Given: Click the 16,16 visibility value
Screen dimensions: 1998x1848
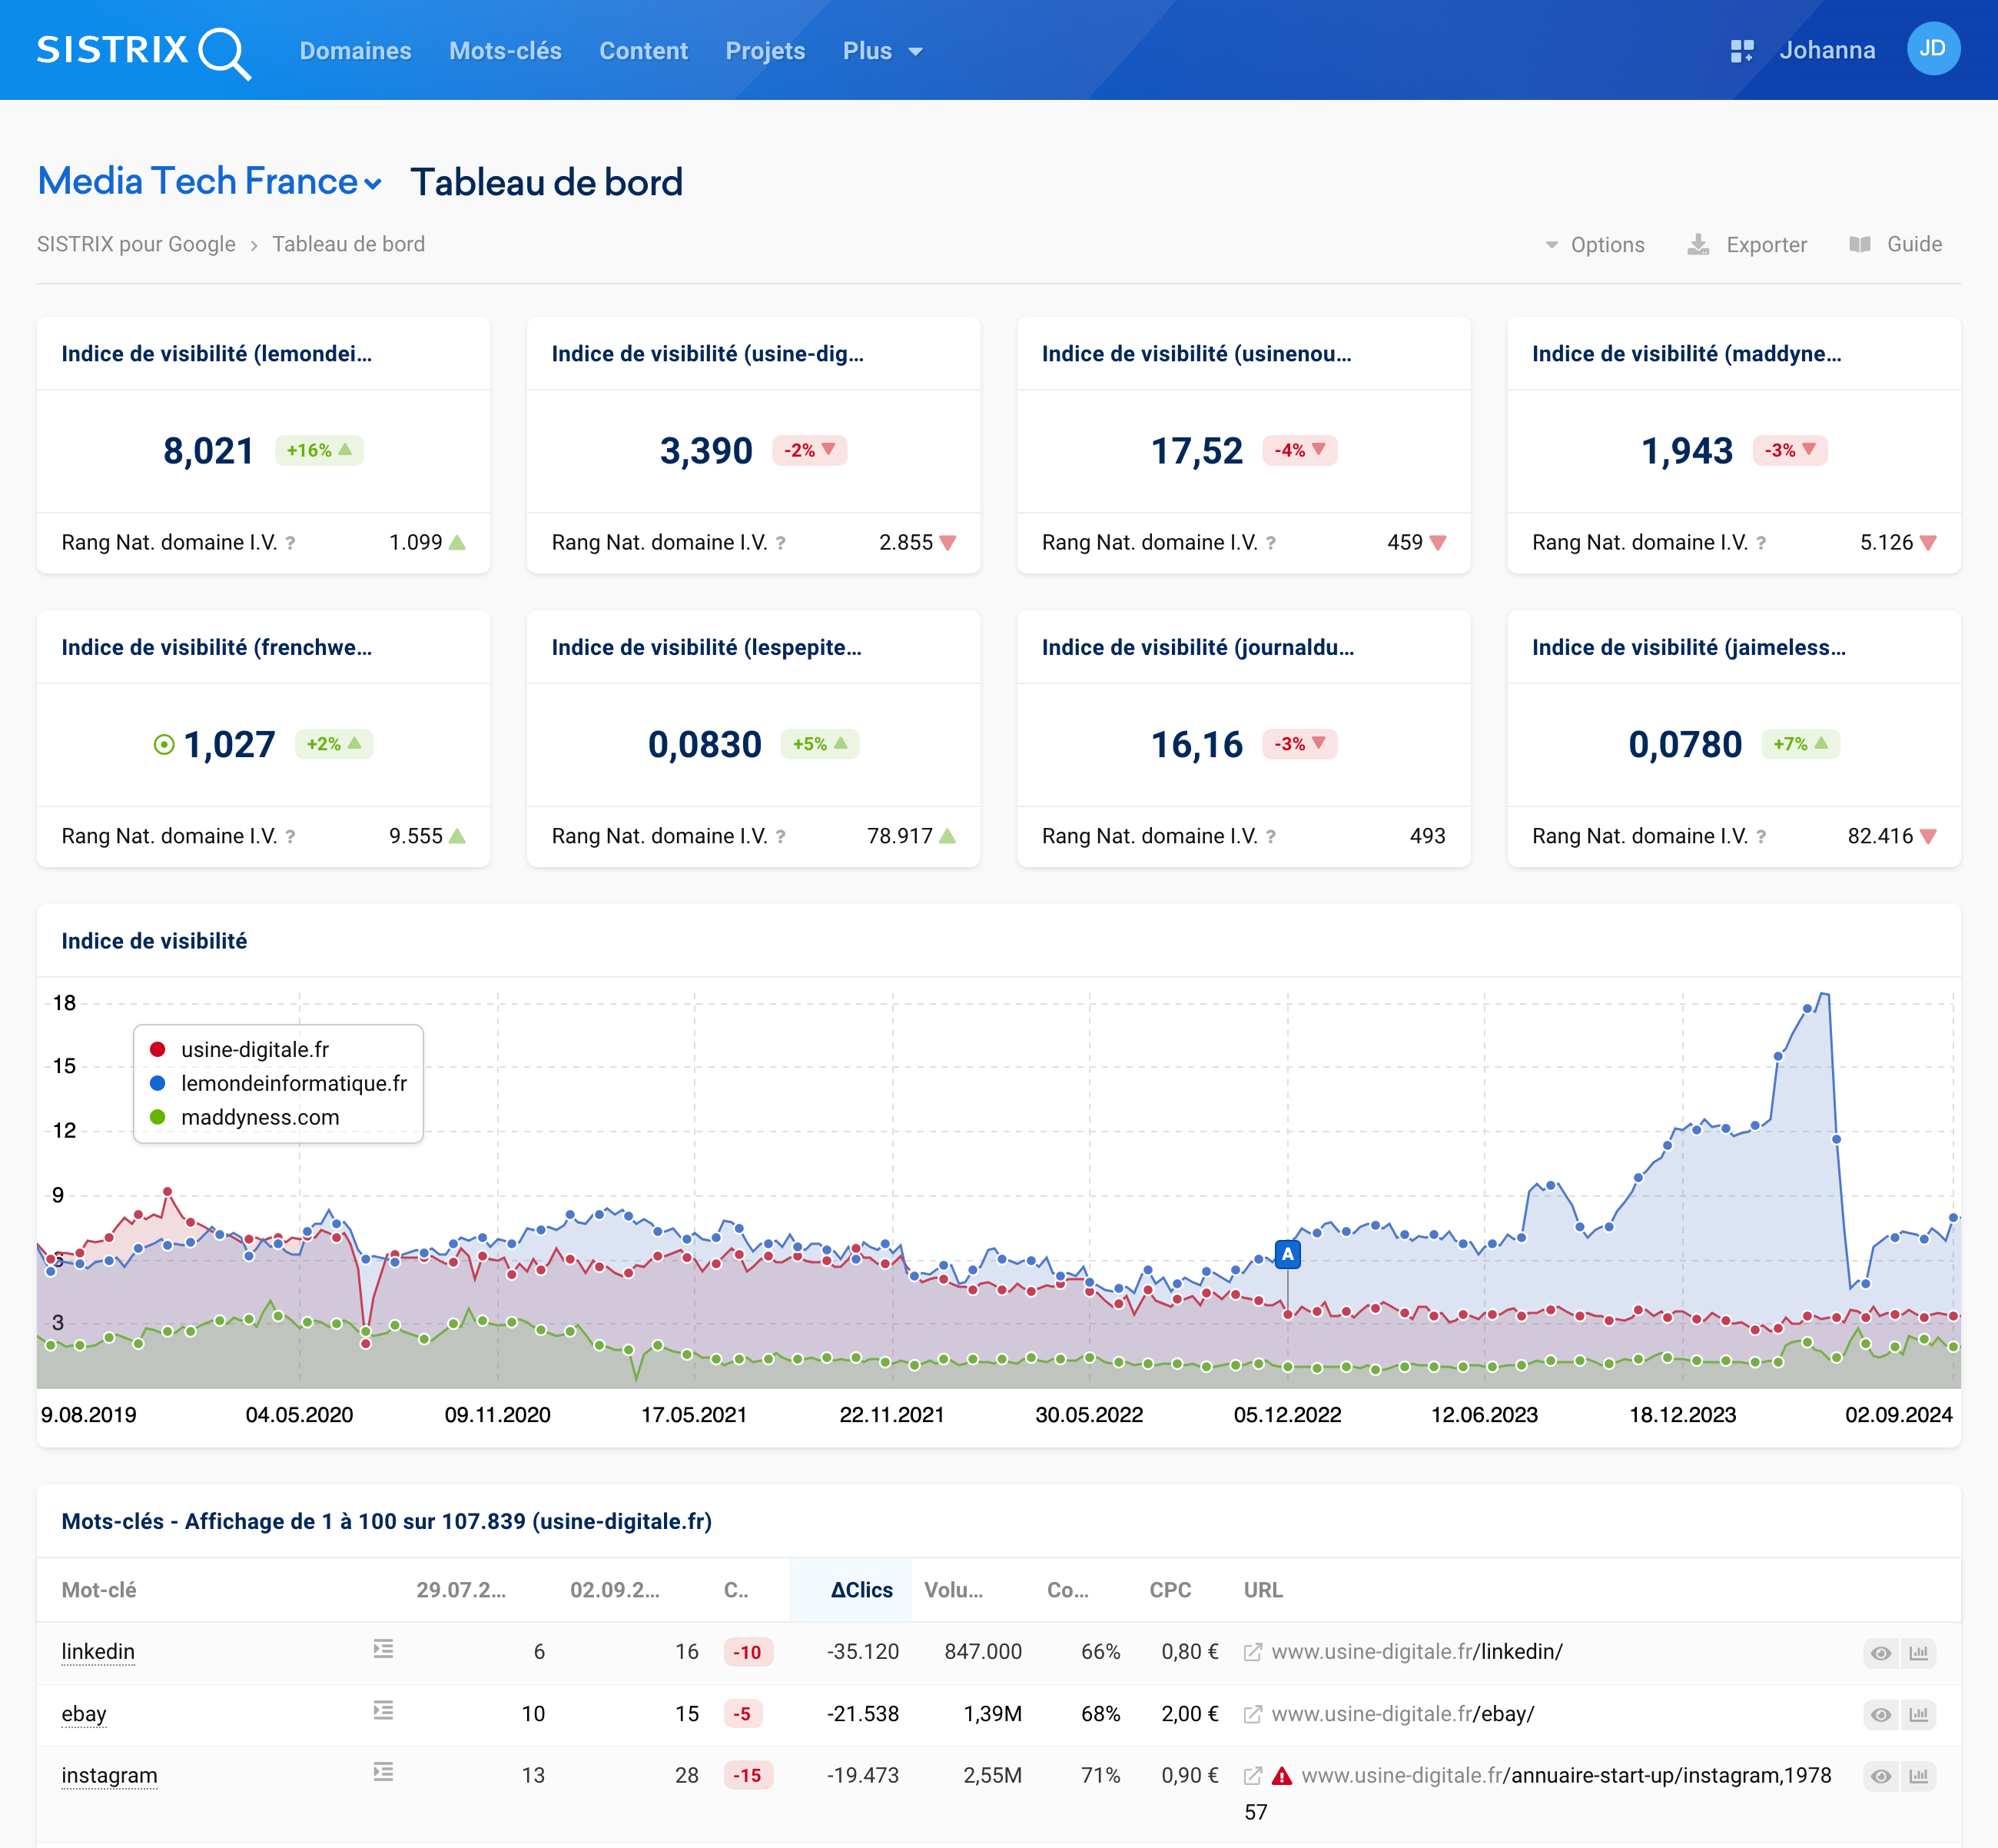Looking at the screenshot, I should (x=1196, y=745).
